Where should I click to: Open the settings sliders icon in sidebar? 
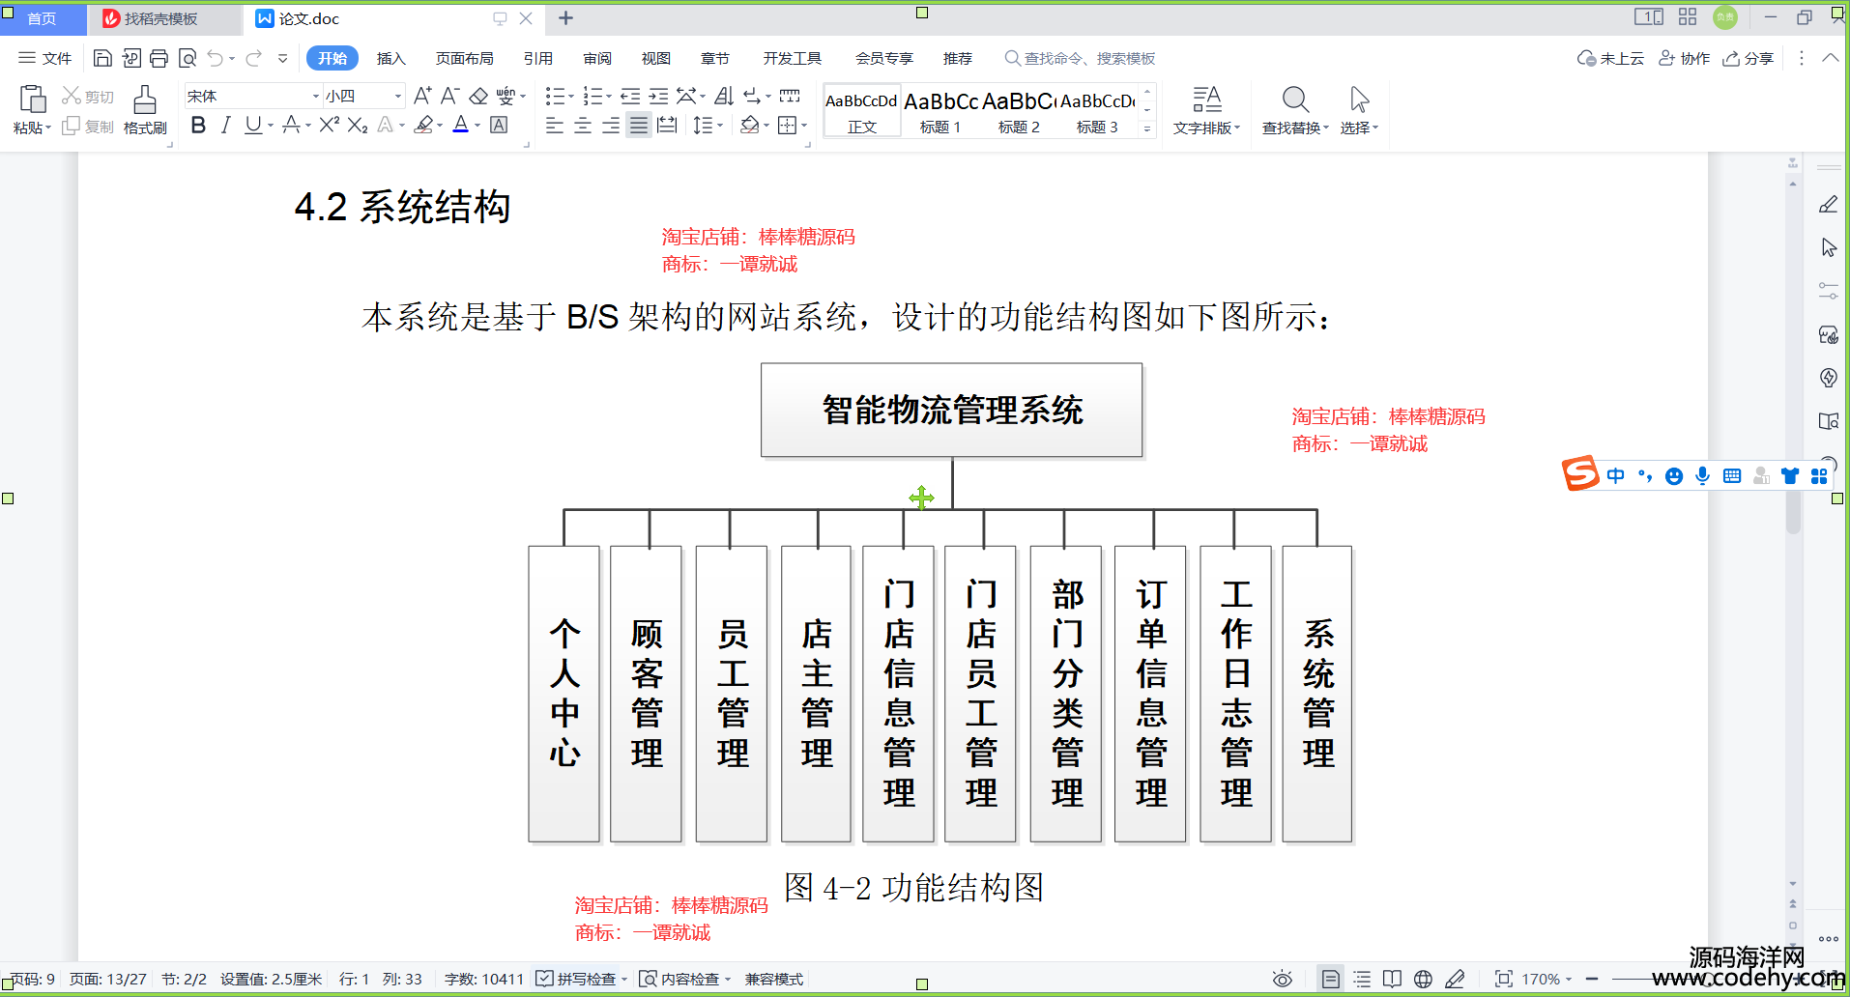[x=1829, y=290]
